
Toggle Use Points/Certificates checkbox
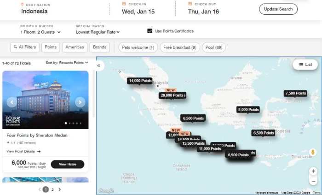150,31
